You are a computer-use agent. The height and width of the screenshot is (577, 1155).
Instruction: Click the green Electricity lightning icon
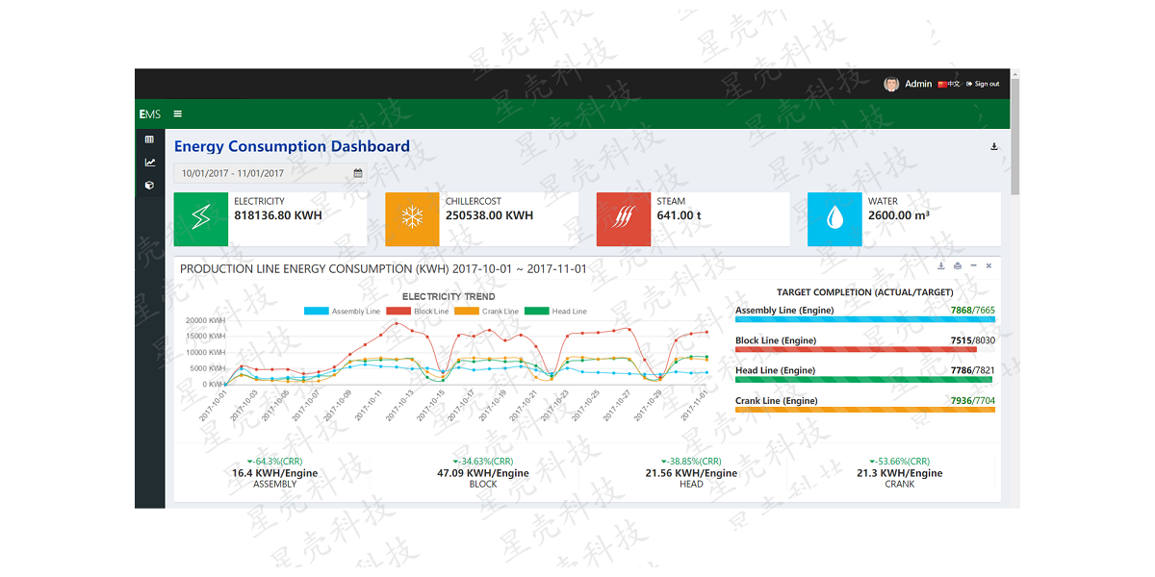[x=201, y=218]
